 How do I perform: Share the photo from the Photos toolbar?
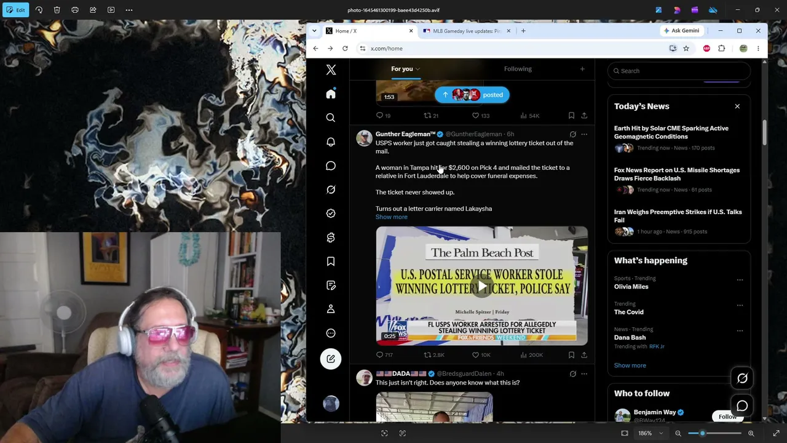pos(93,10)
